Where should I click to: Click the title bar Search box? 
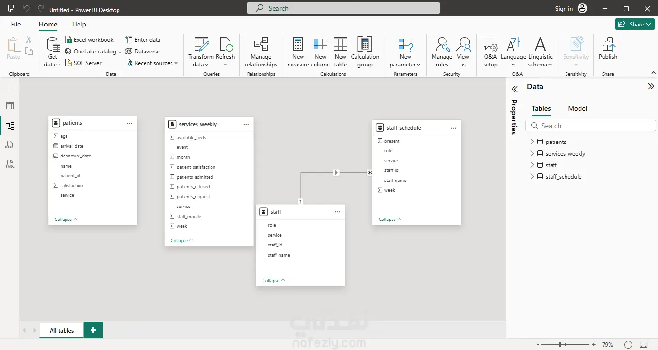(x=343, y=8)
